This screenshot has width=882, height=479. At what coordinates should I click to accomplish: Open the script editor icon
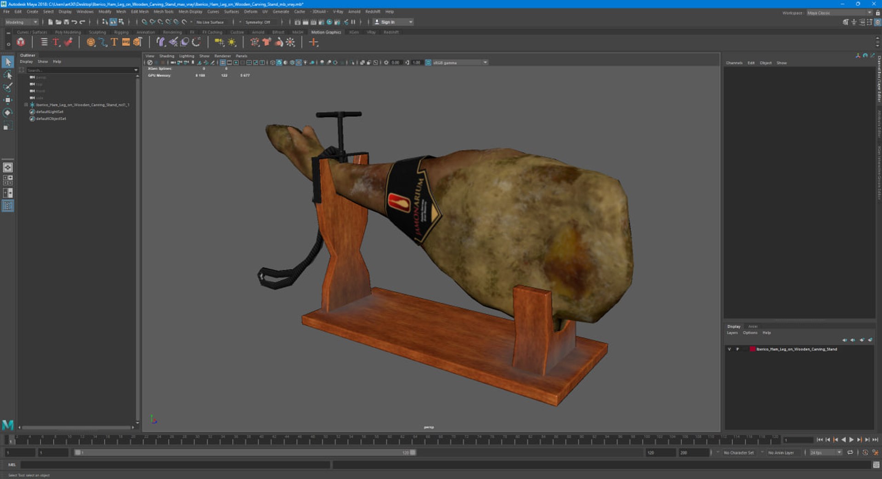click(x=876, y=465)
